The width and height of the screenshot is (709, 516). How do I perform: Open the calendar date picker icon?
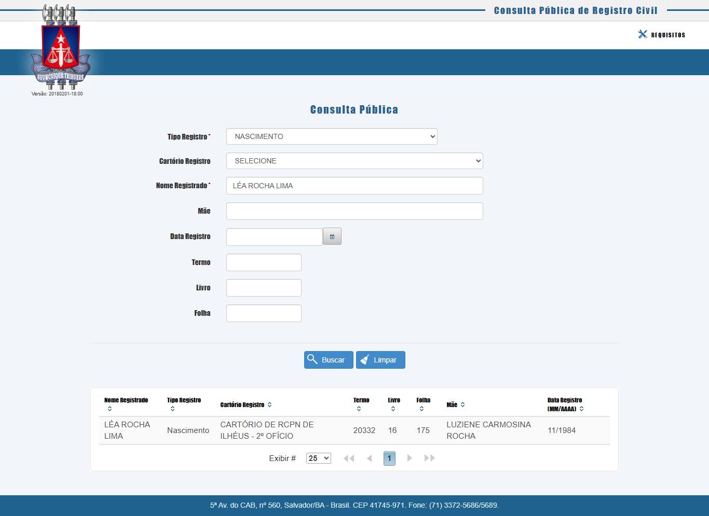tap(332, 236)
